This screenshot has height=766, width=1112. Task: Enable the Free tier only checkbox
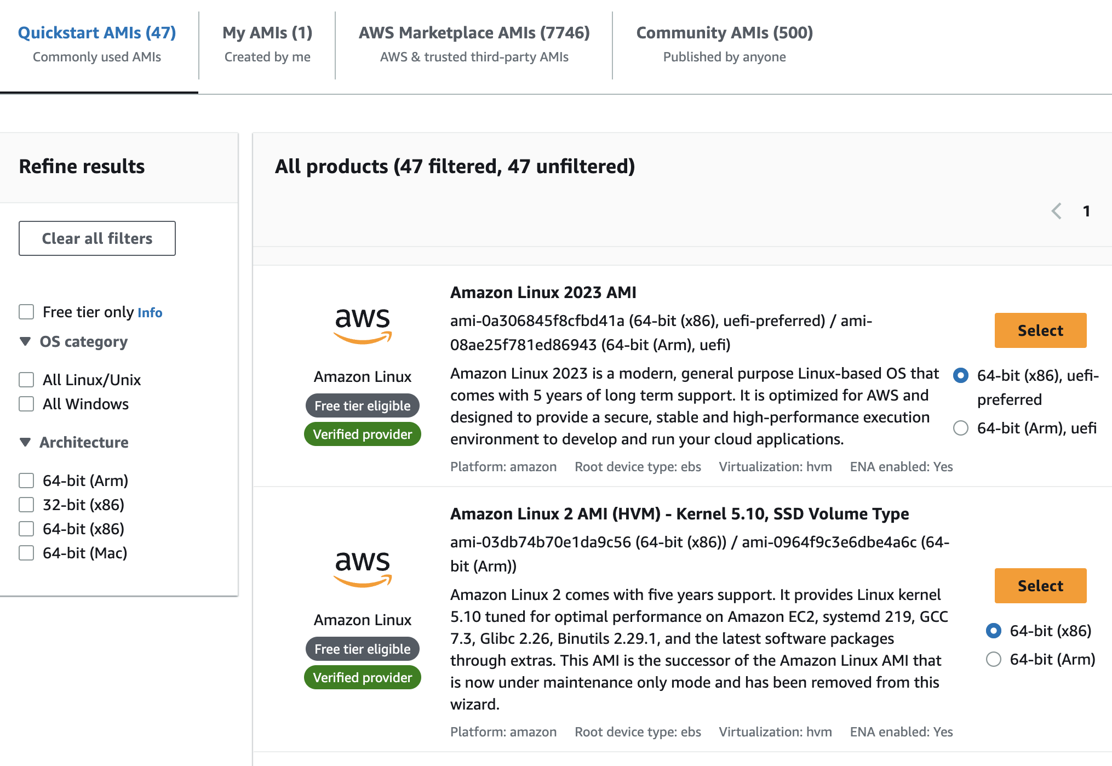point(26,312)
